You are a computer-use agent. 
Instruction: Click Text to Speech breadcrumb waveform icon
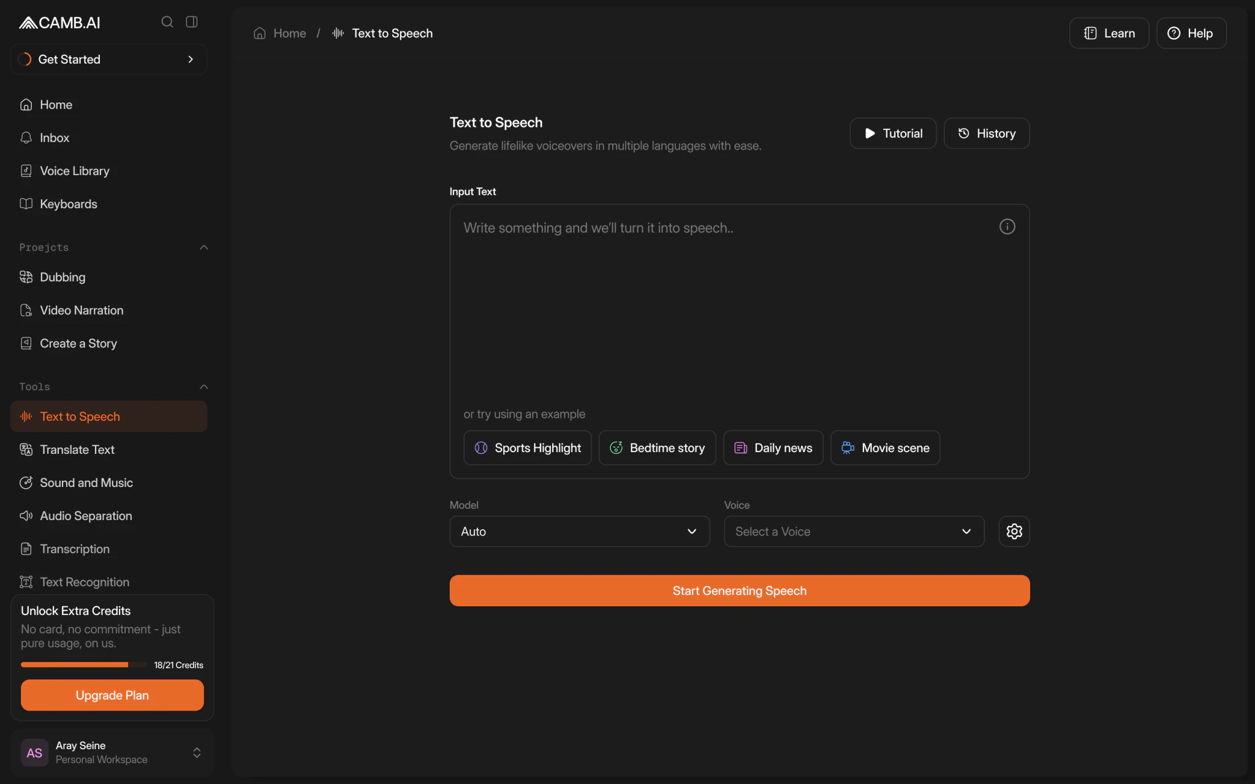point(338,33)
